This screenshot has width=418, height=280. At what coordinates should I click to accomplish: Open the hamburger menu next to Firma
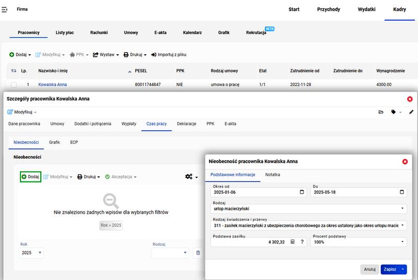tap(5, 9)
